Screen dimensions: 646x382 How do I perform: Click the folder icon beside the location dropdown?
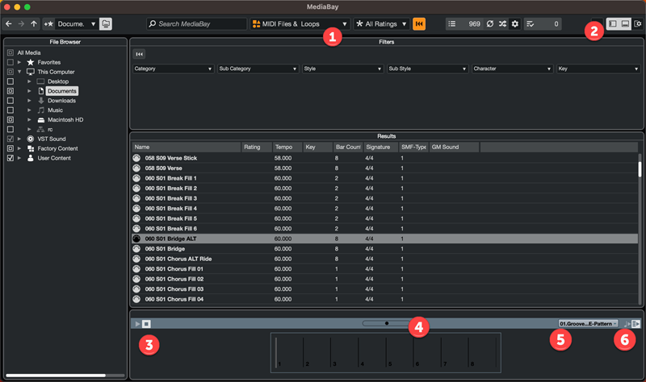point(106,24)
